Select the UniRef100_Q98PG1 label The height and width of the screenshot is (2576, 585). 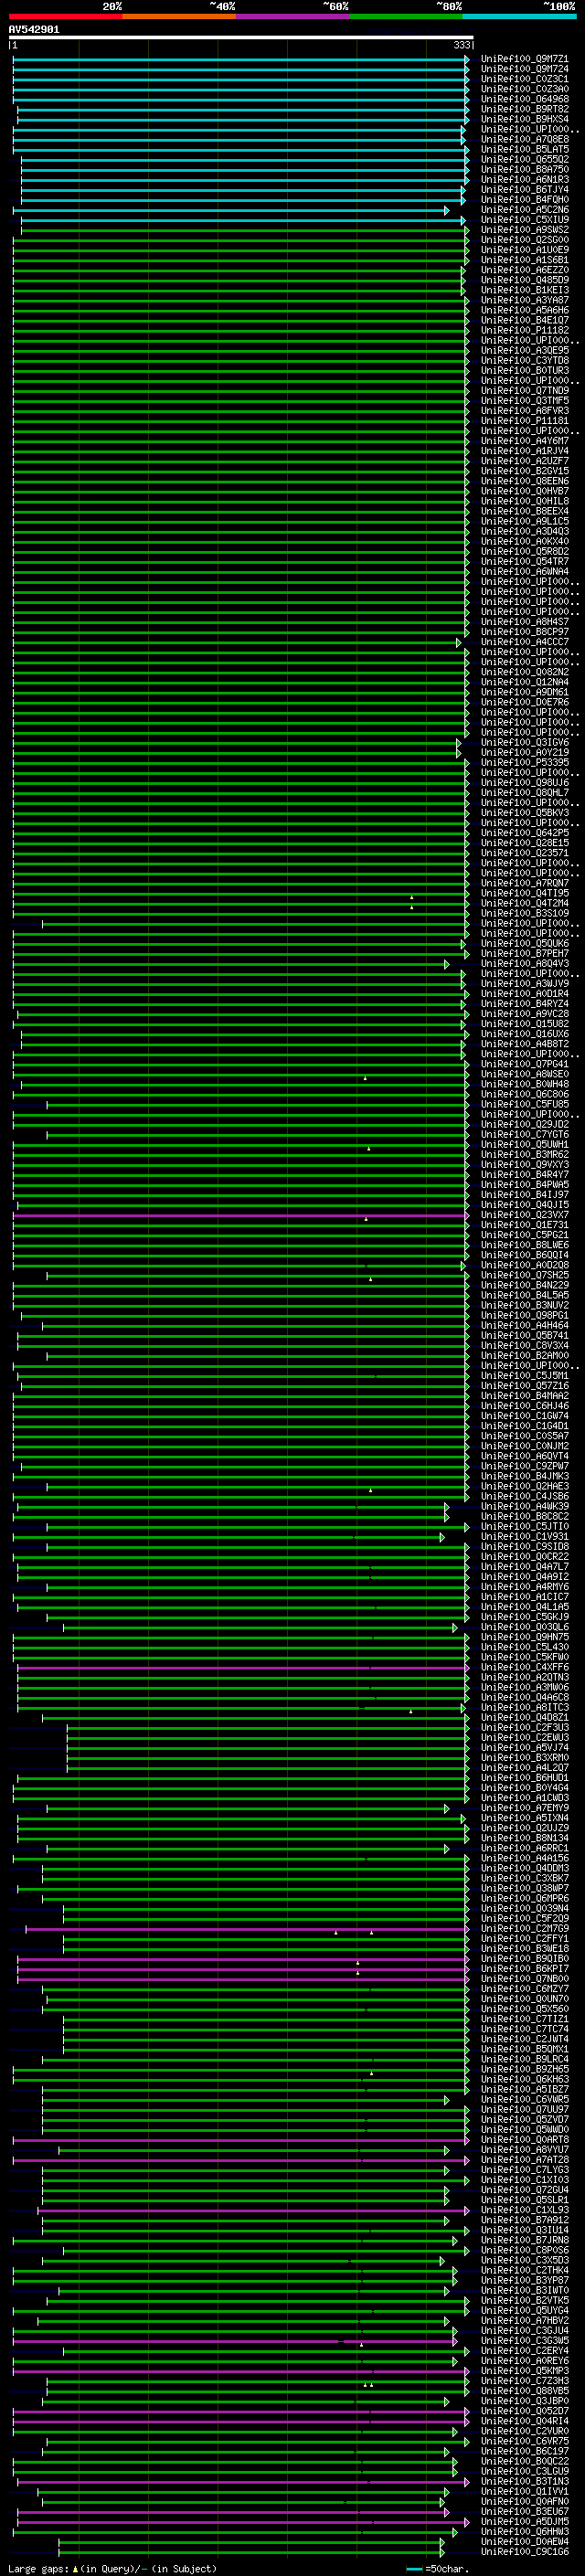pos(525,1315)
